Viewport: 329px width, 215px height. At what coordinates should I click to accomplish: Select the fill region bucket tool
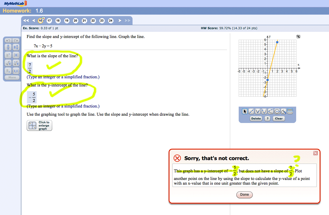284,111
